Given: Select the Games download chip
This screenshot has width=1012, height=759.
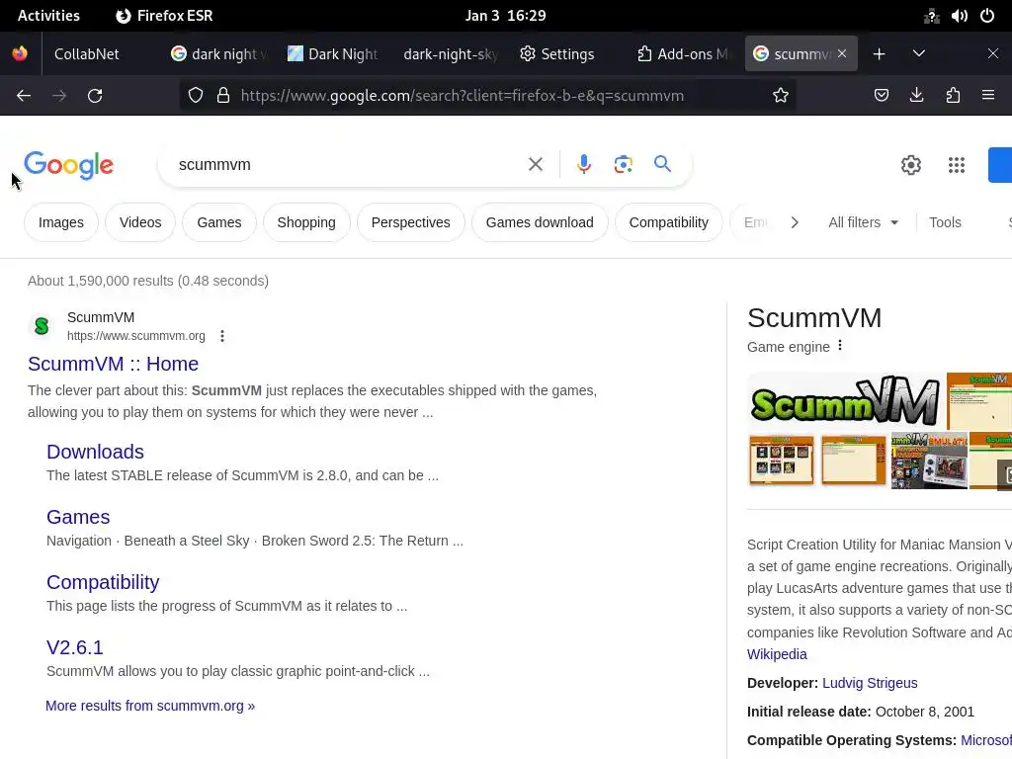Looking at the screenshot, I should [540, 222].
